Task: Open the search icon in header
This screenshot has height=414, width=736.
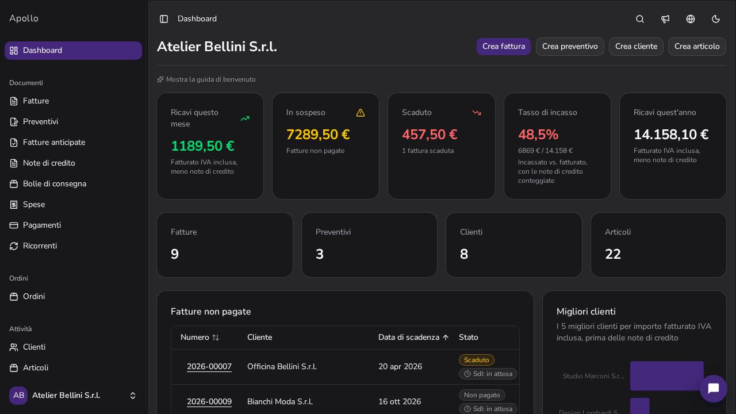Action: point(640,19)
